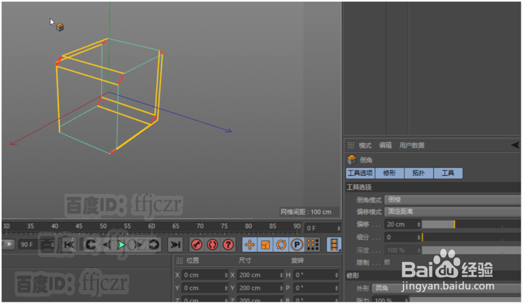Viewport: 523px width, 304px height.
Task: Click the rotation H field 0°
Action: tap(314, 275)
